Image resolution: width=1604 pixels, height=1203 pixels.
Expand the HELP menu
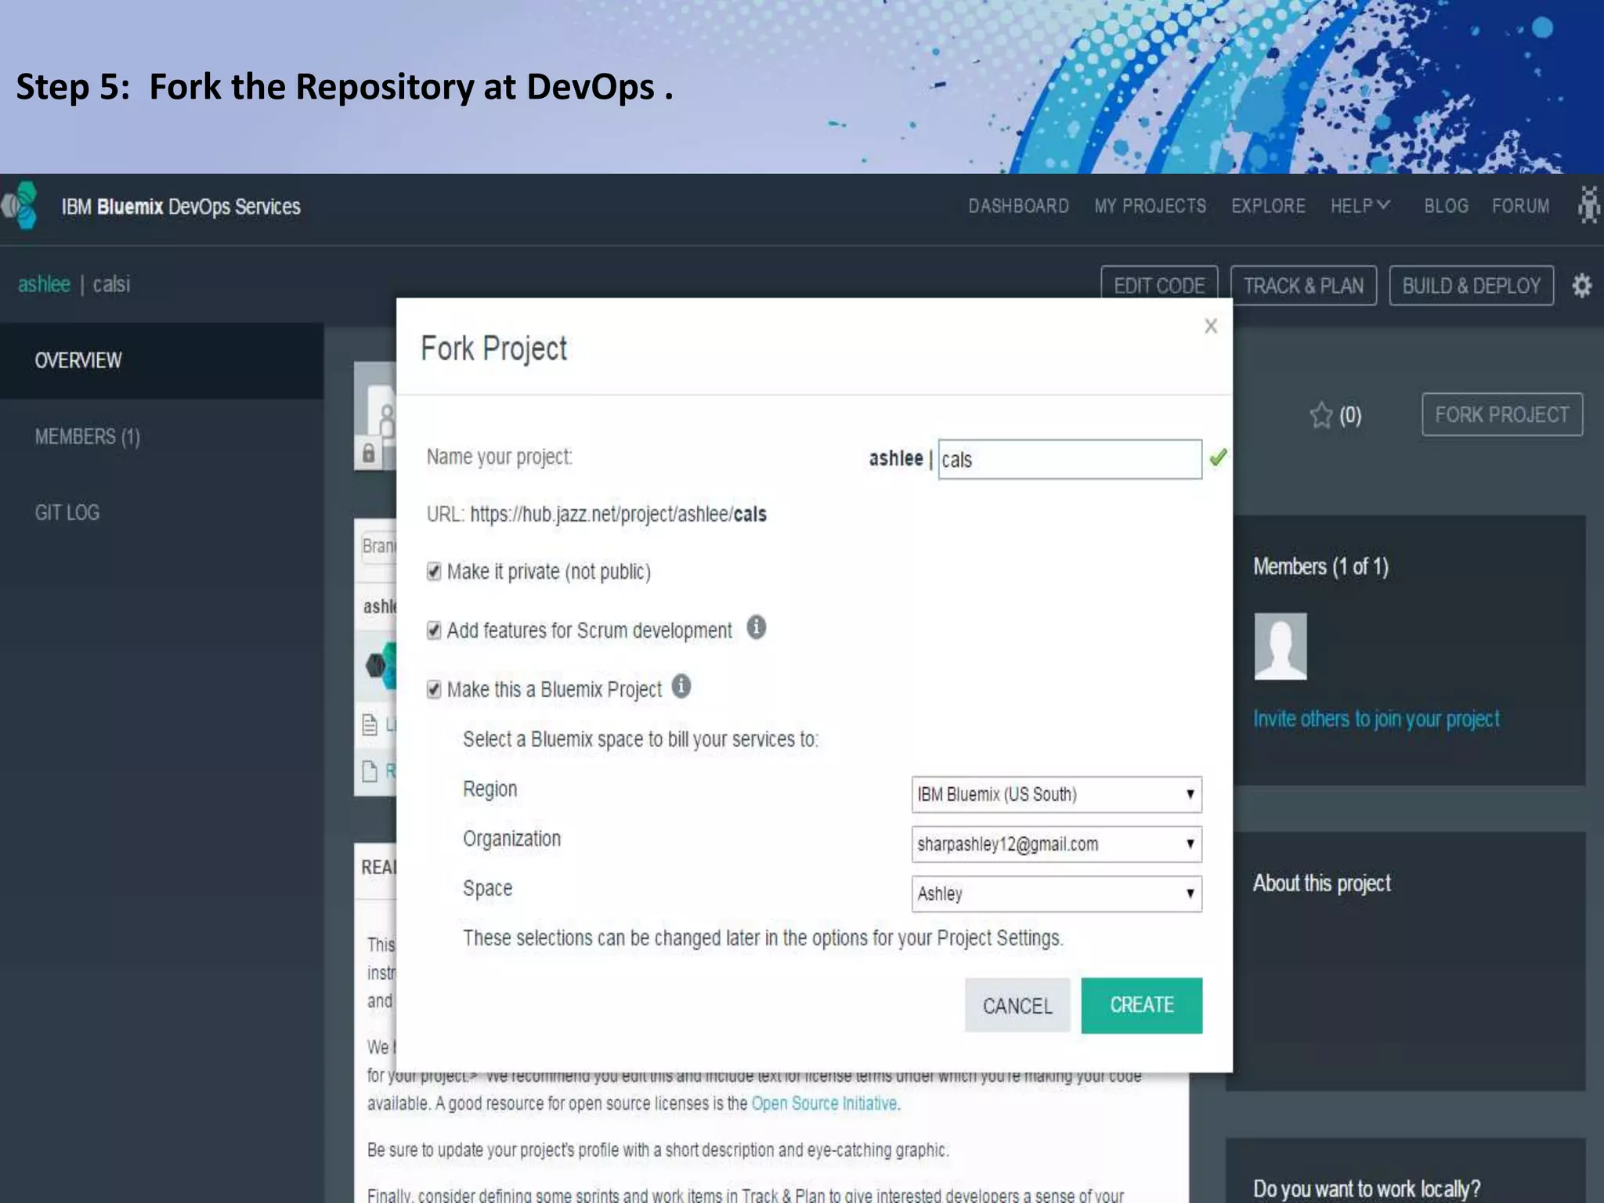(1360, 206)
